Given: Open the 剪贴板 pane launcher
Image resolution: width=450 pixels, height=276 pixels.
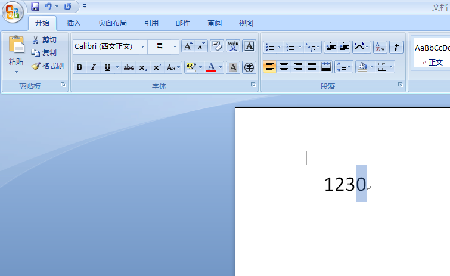Looking at the screenshot, I should pos(63,85).
